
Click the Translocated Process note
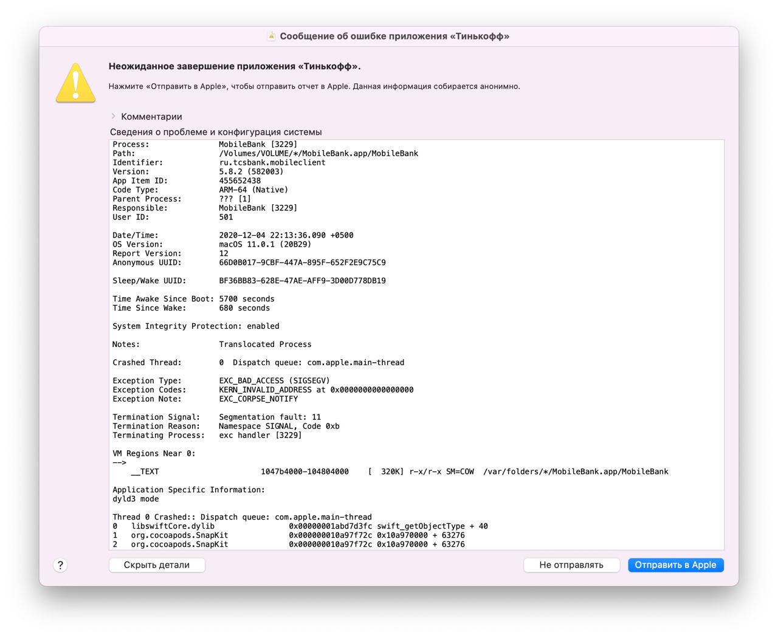pos(265,345)
